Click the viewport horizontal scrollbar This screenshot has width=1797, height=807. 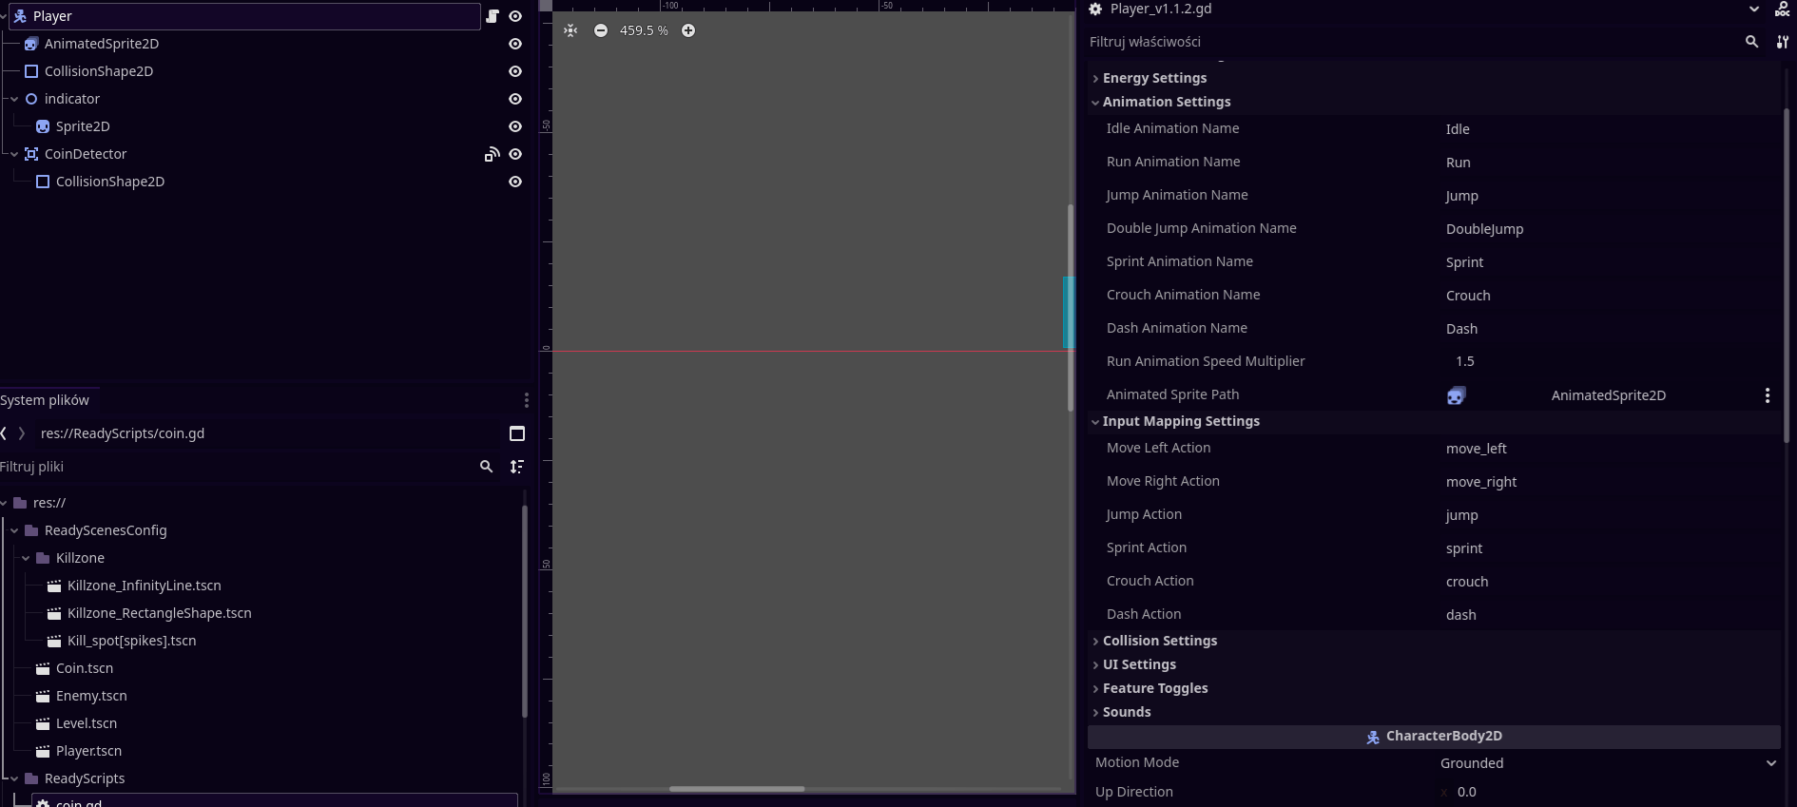click(x=737, y=789)
